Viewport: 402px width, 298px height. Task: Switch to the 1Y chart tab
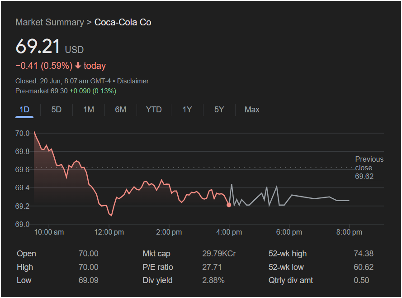187,110
